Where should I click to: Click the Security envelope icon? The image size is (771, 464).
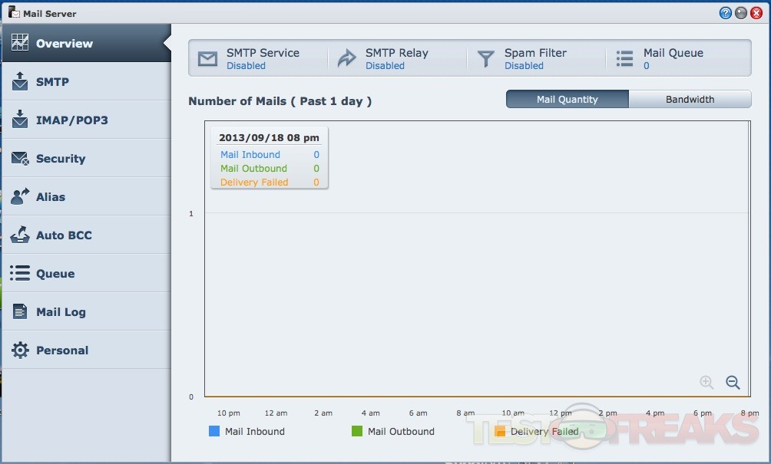point(21,159)
